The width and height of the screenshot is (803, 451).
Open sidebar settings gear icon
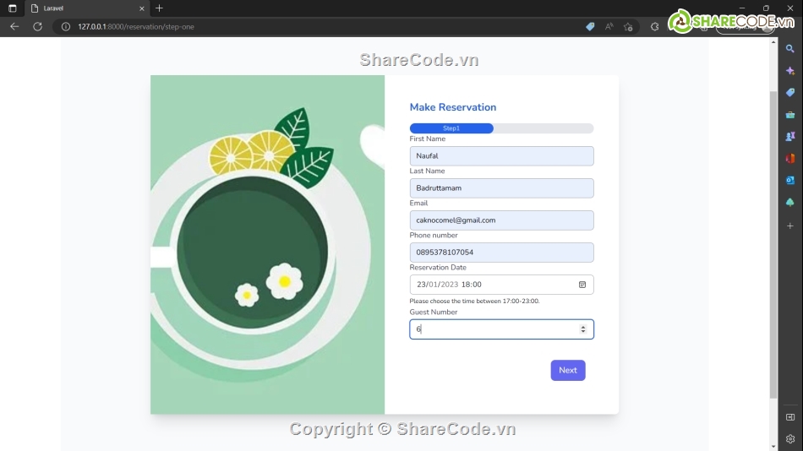[x=790, y=438]
